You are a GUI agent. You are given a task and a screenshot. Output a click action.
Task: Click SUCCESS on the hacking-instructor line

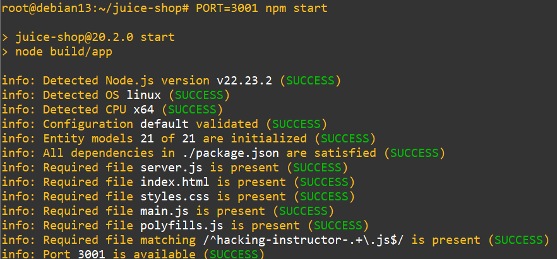pos(519,240)
